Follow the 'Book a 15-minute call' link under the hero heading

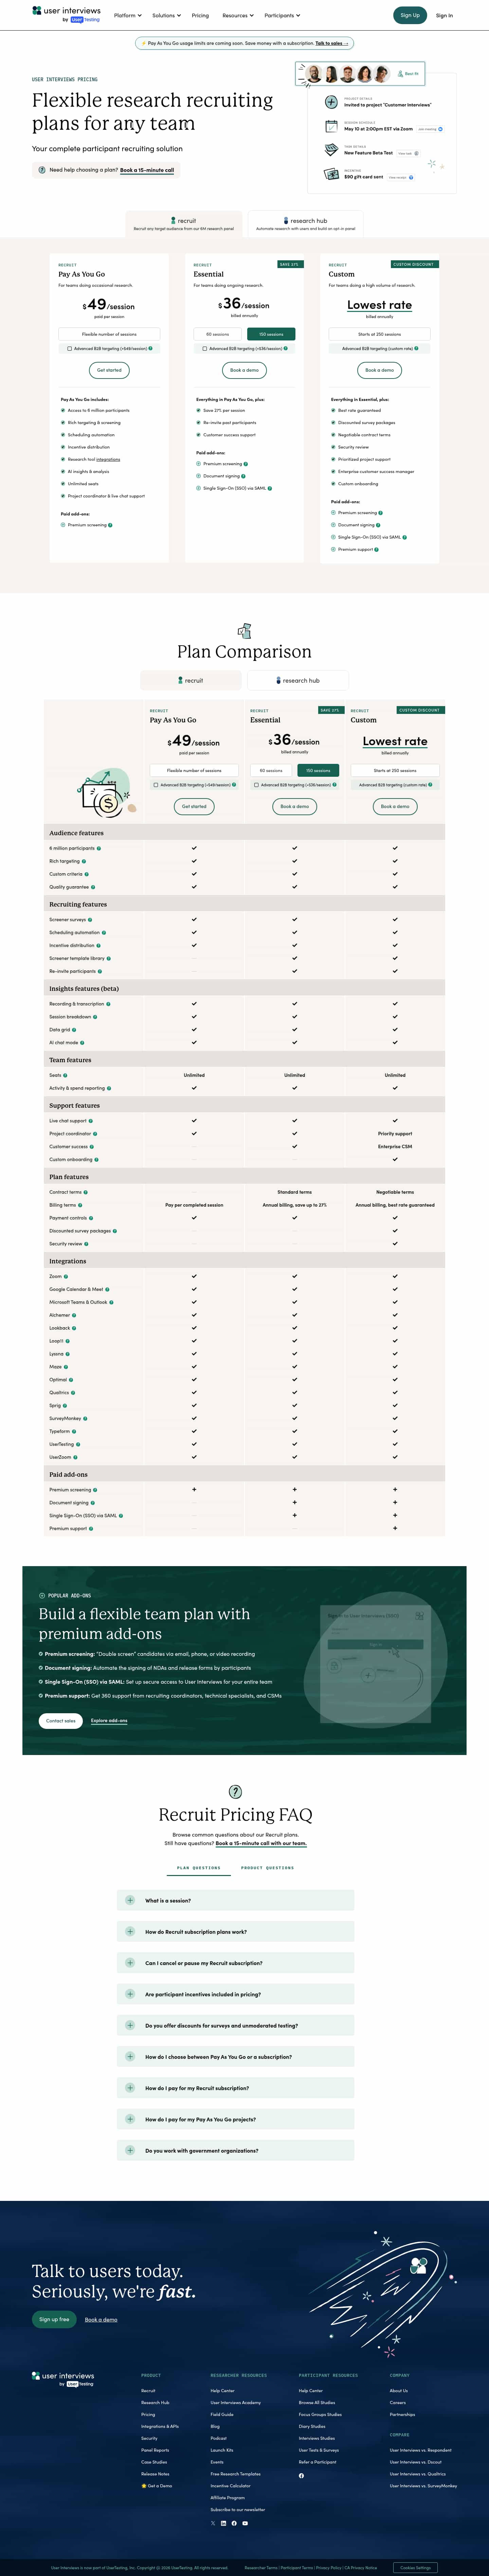pyautogui.click(x=147, y=170)
